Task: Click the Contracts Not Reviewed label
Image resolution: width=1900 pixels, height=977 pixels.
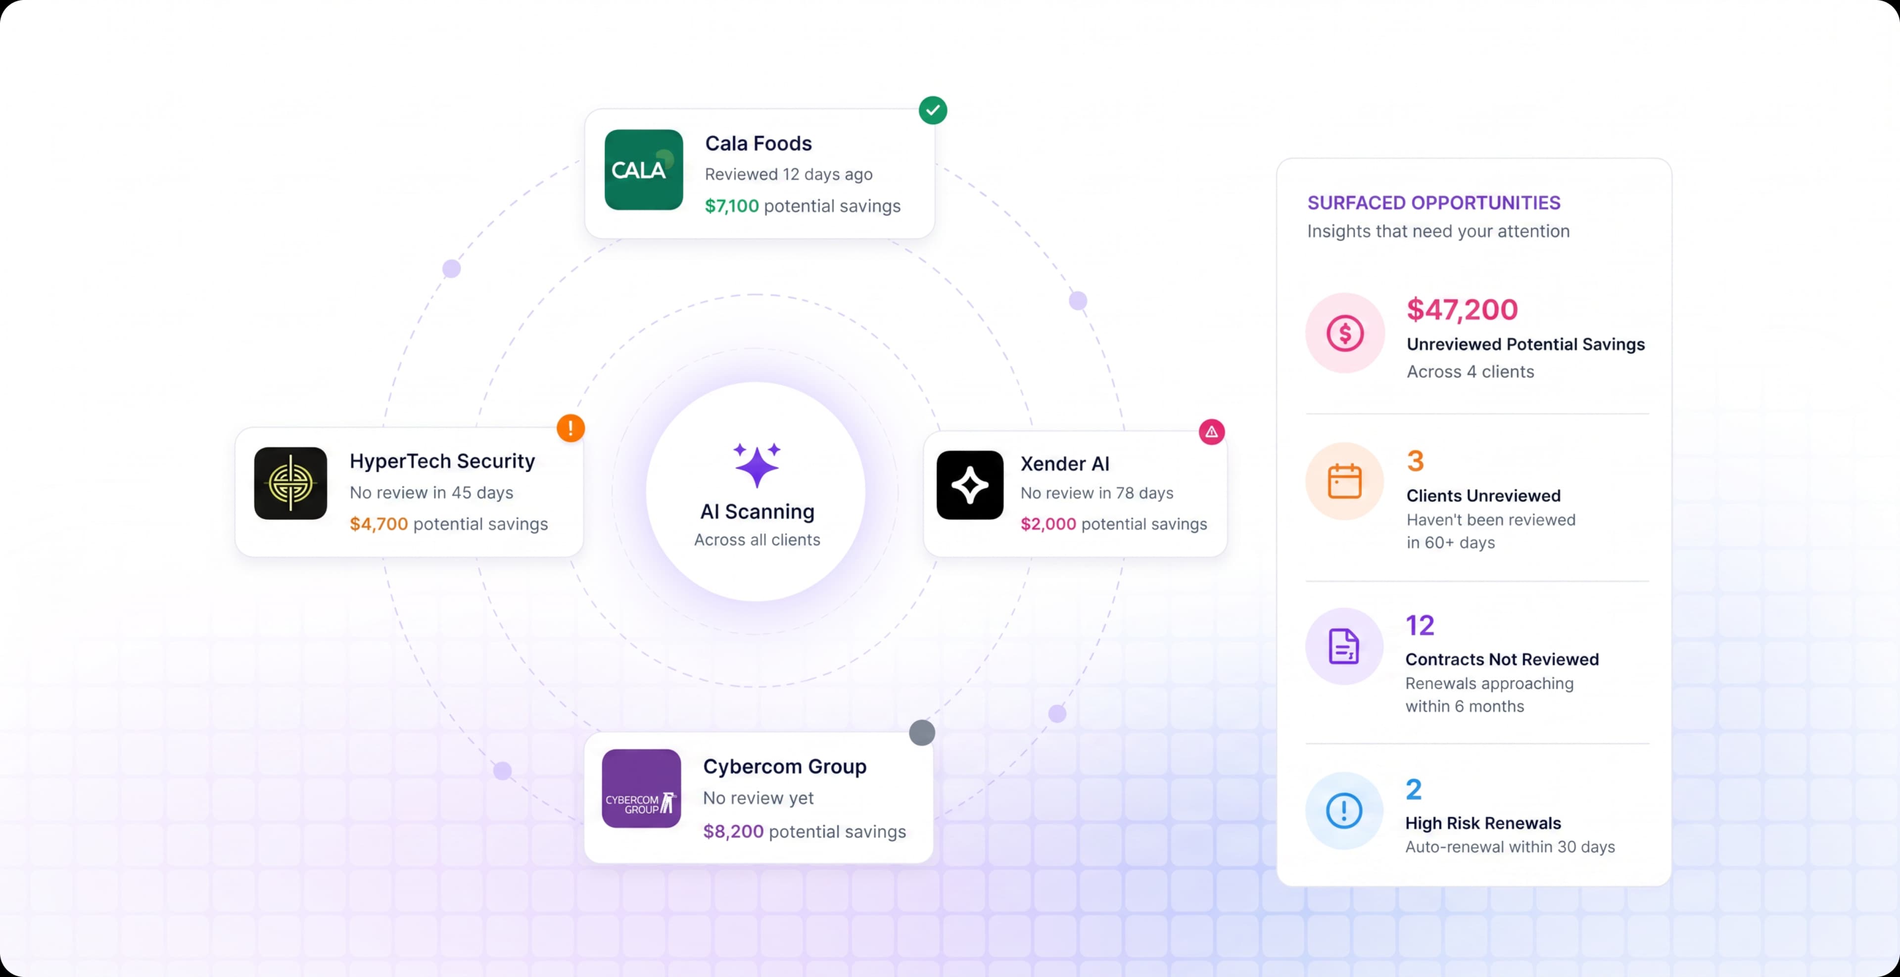Action: point(1503,659)
